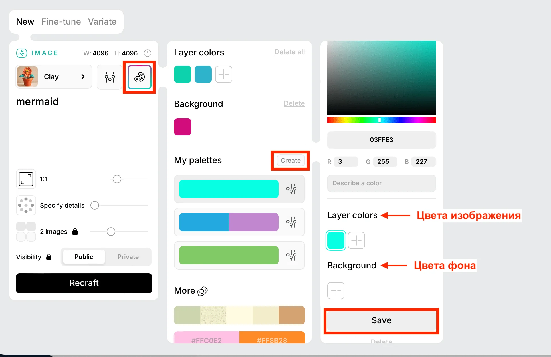The height and width of the screenshot is (357, 551).
Task: Switch to the Variate tab
Action: coord(102,22)
